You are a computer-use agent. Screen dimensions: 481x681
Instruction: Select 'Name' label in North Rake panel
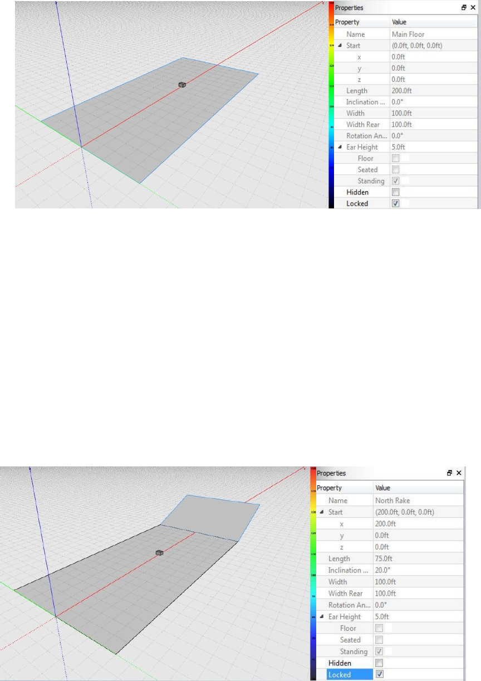[x=338, y=500]
